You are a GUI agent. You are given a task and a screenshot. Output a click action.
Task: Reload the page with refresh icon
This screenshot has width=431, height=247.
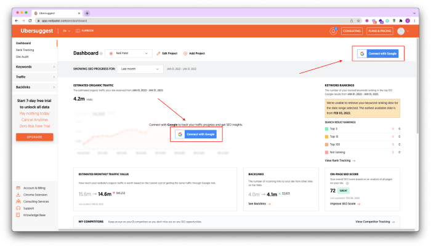pyautogui.click(x=30, y=21)
